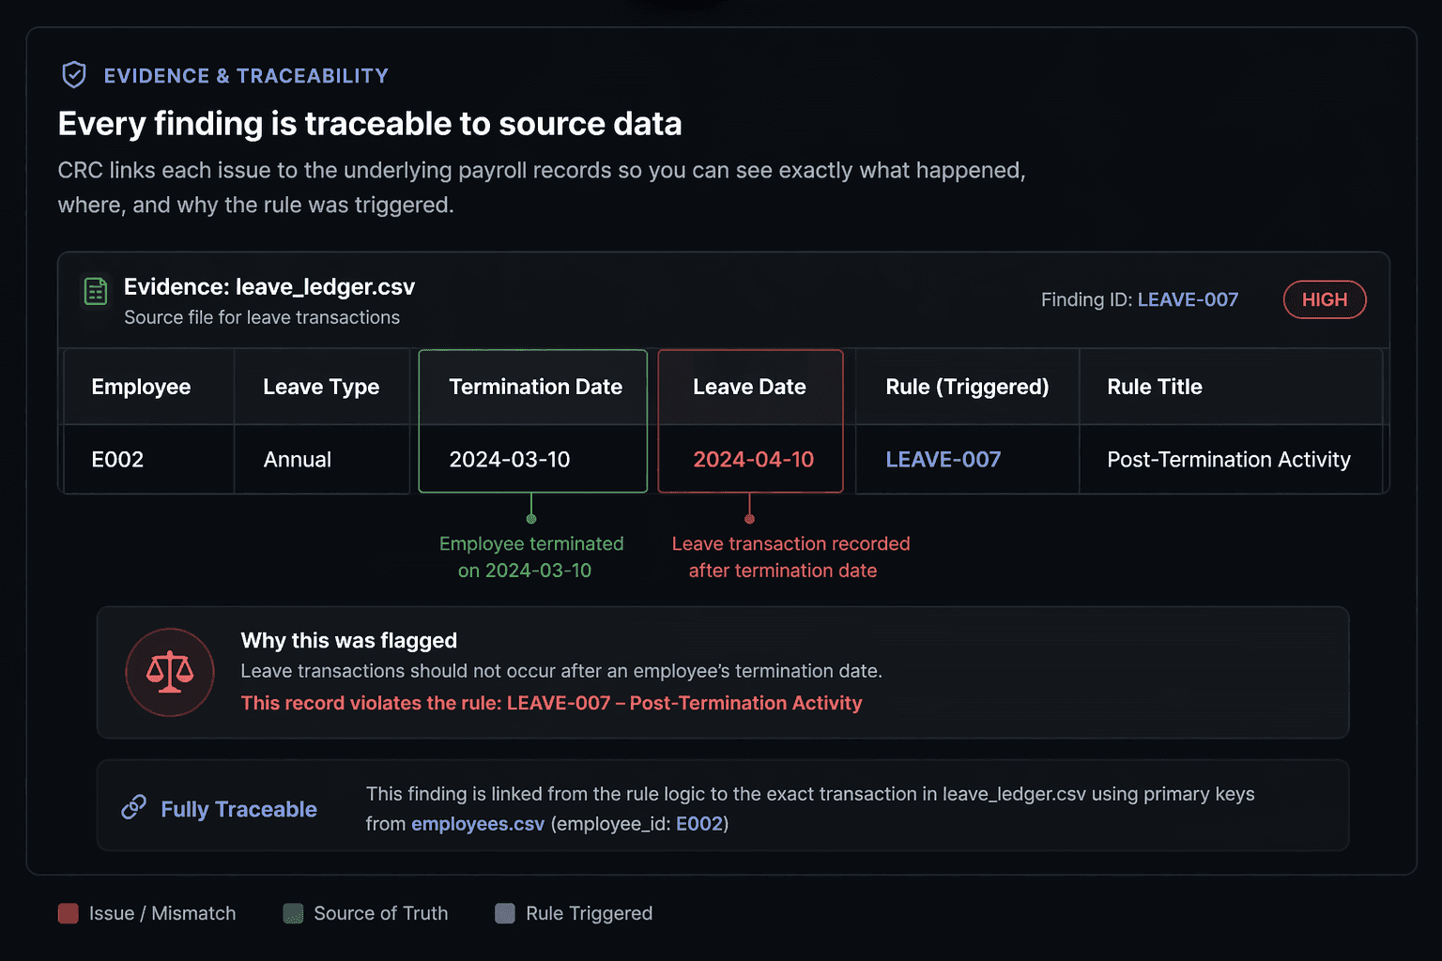This screenshot has width=1442, height=961.
Task: Select the Rule Title column header
Action: [x=1154, y=386]
